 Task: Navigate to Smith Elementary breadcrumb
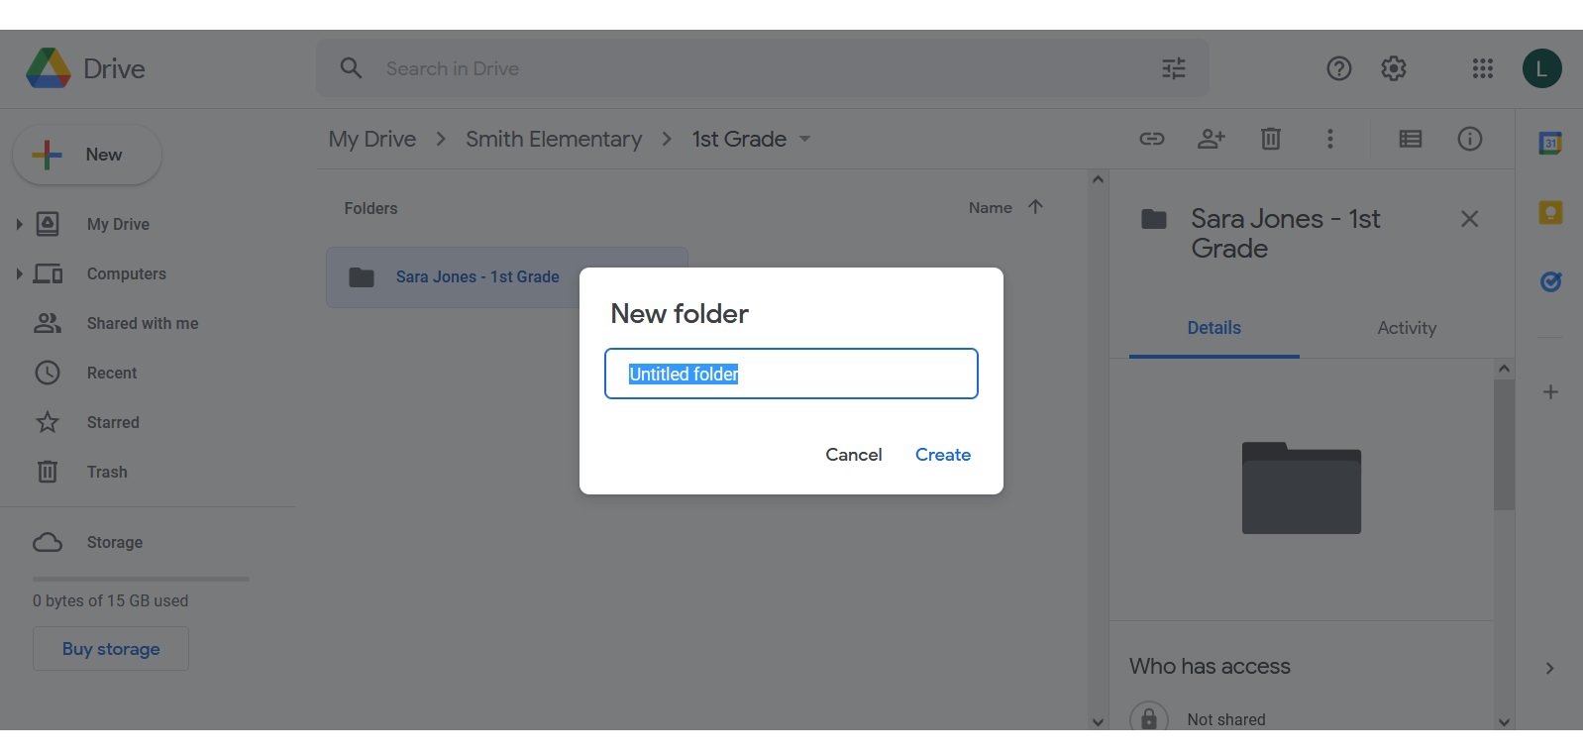(x=554, y=139)
